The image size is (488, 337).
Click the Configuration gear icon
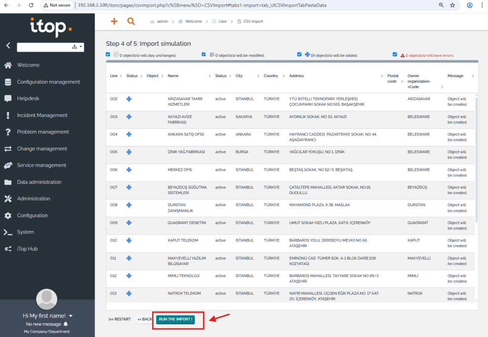(x=8, y=216)
